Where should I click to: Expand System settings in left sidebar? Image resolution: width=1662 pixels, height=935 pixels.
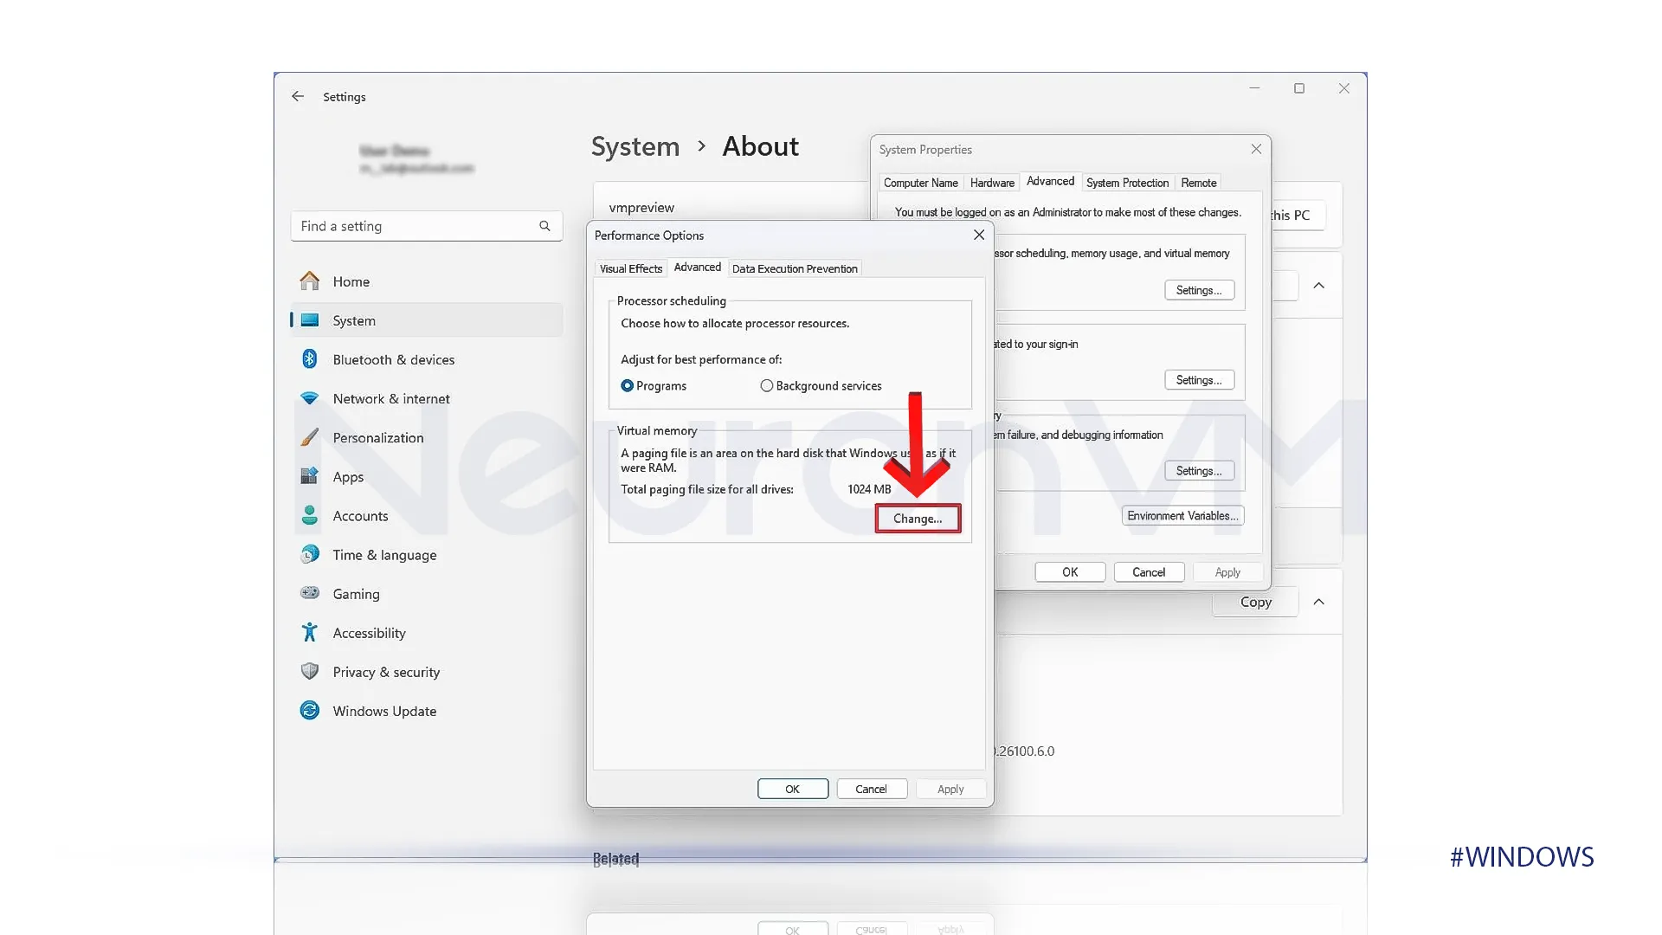click(x=354, y=319)
